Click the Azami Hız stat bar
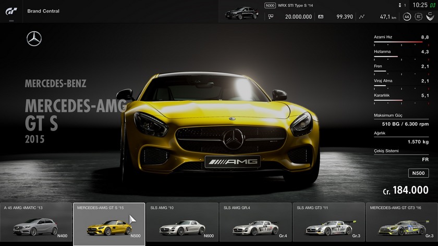438x246 pixels. click(x=401, y=41)
